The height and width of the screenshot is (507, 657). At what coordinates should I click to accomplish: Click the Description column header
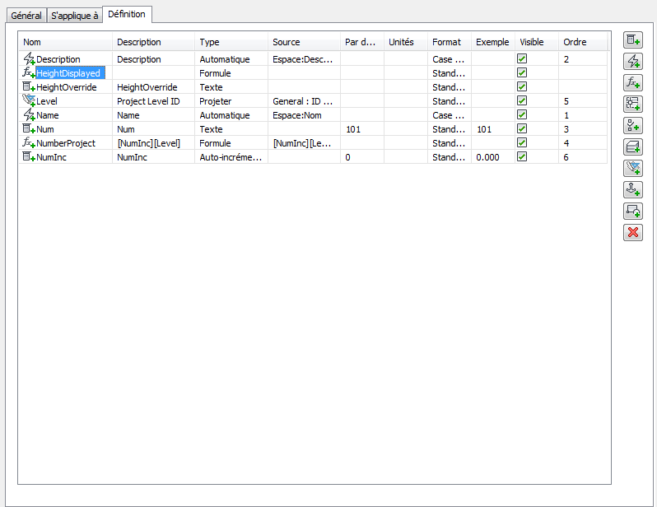(x=153, y=42)
